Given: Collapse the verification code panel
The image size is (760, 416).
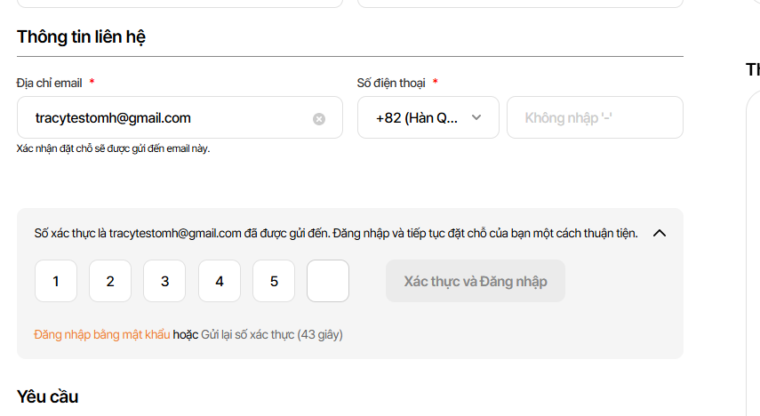Looking at the screenshot, I should coord(660,234).
